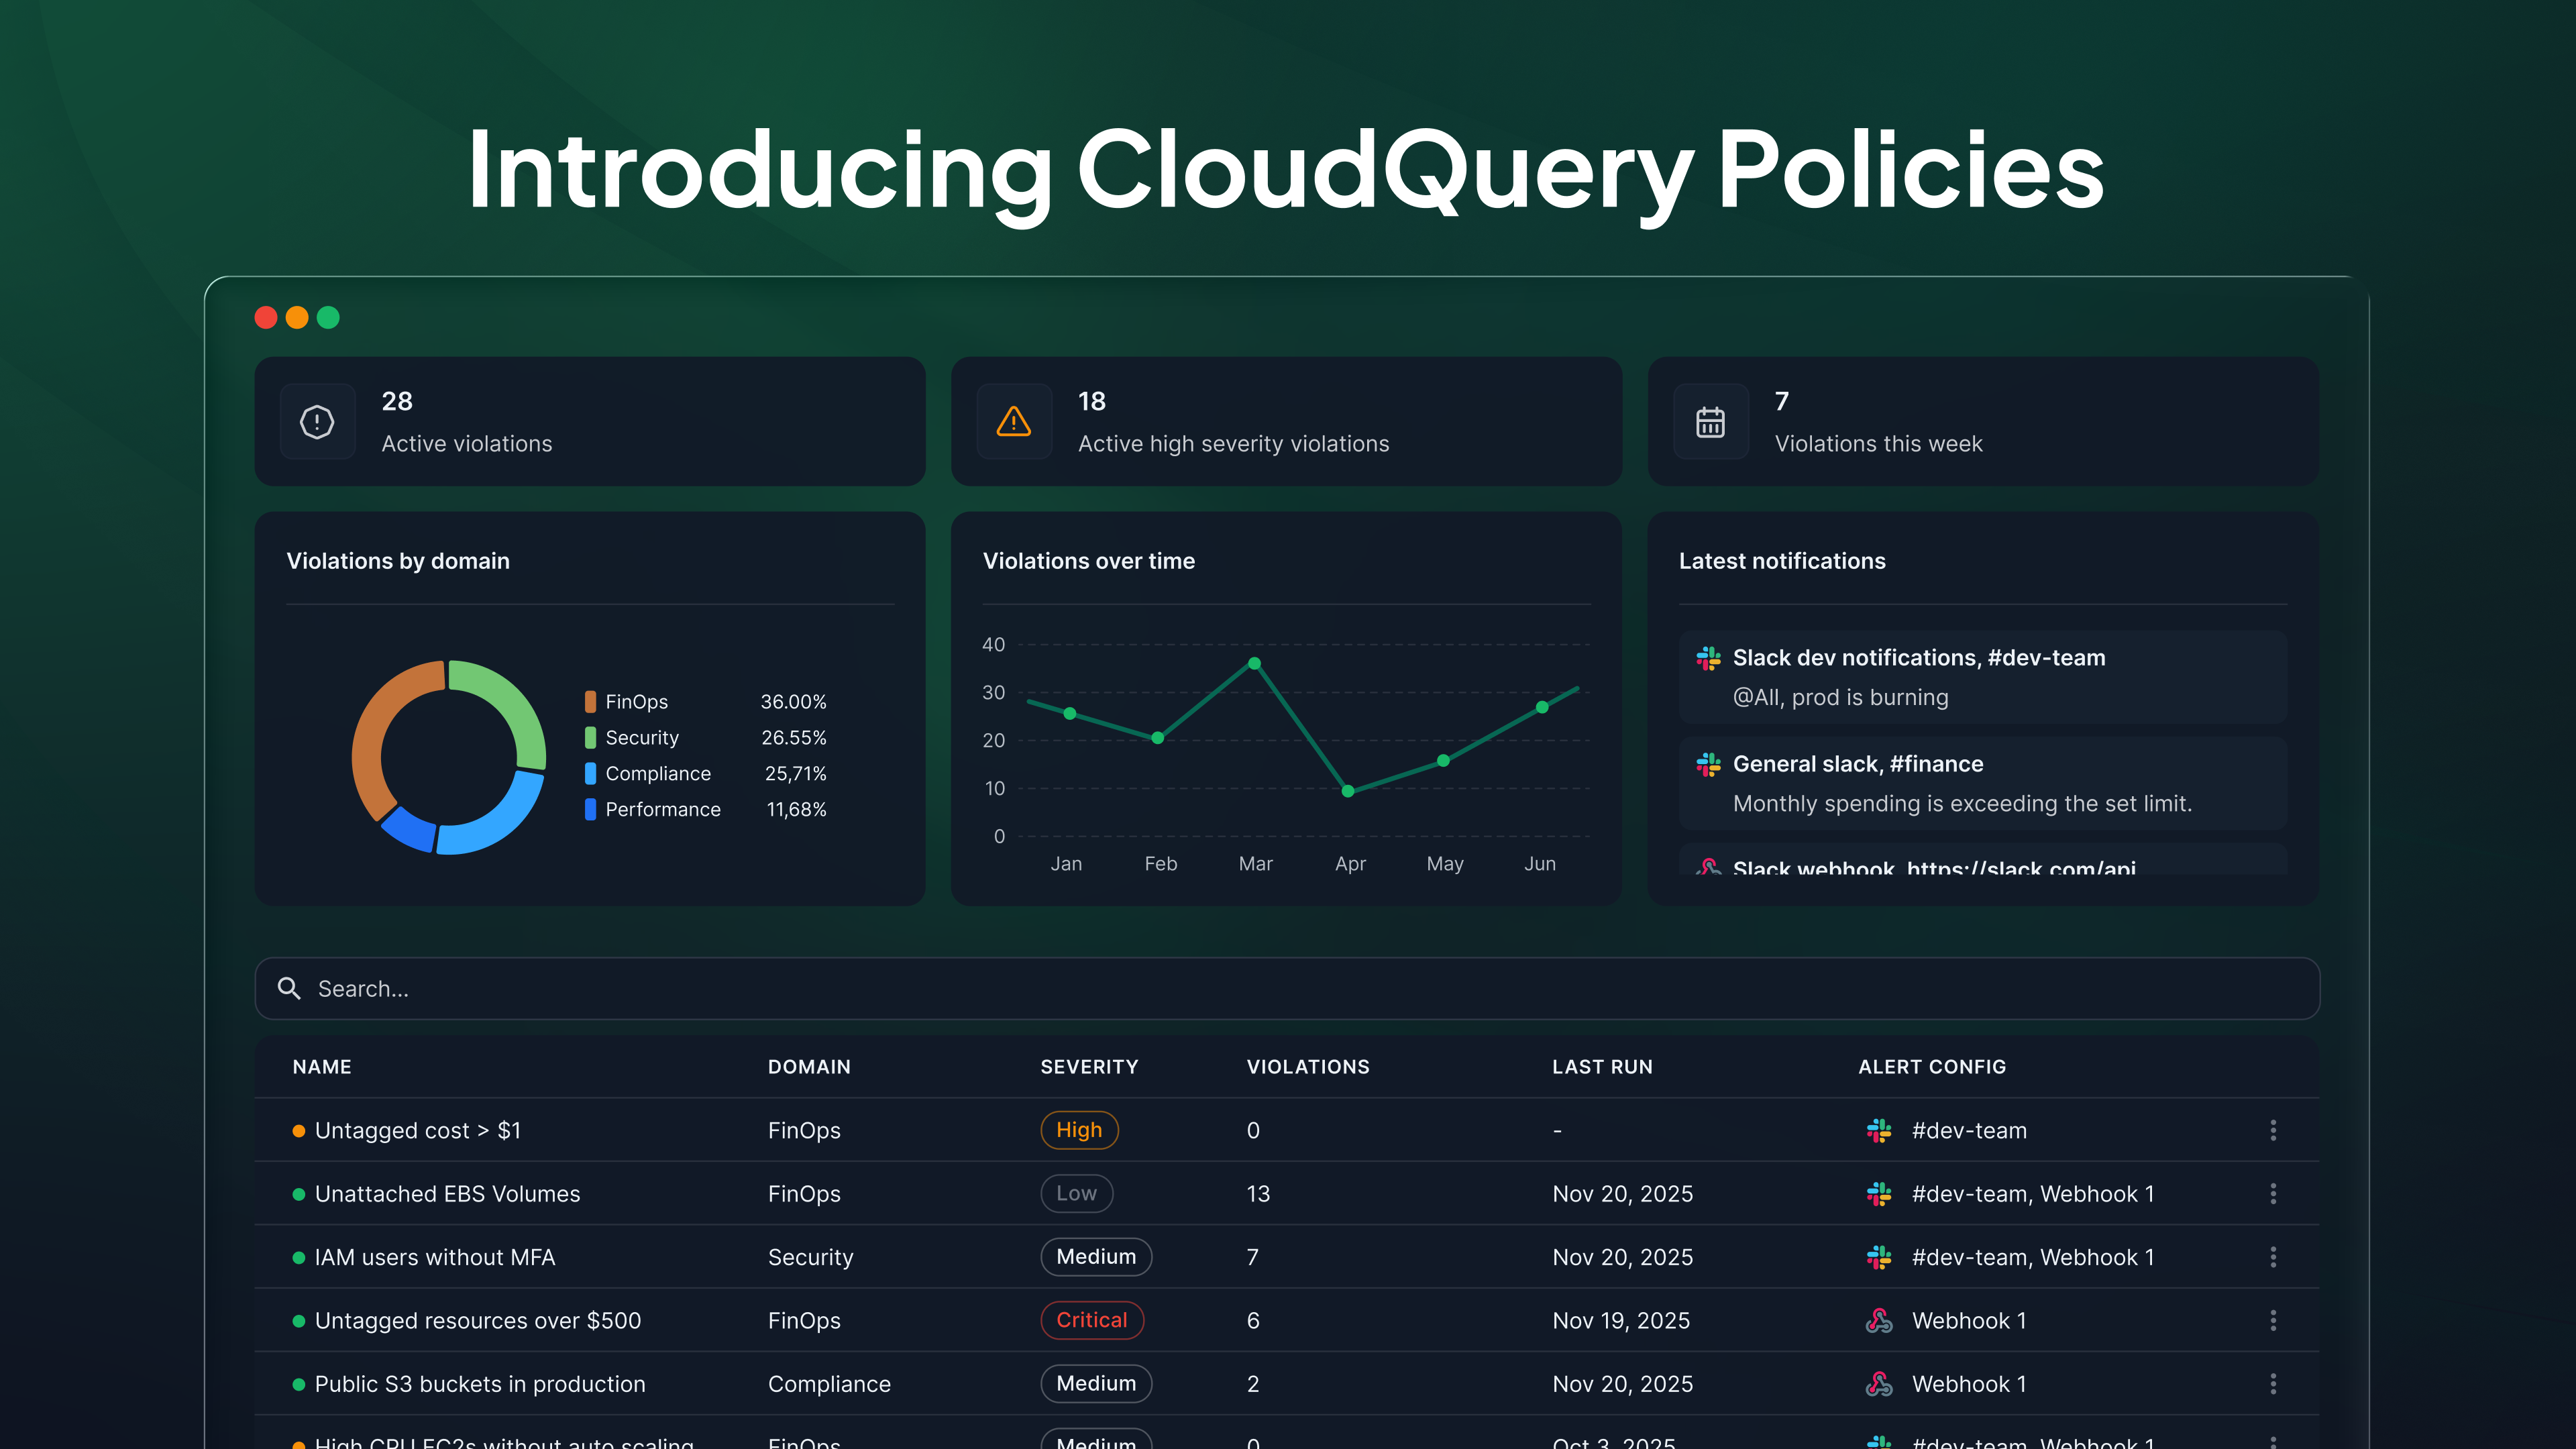
Task: Click the Active violations alert octagon icon
Action: pyautogui.click(x=317, y=421)
